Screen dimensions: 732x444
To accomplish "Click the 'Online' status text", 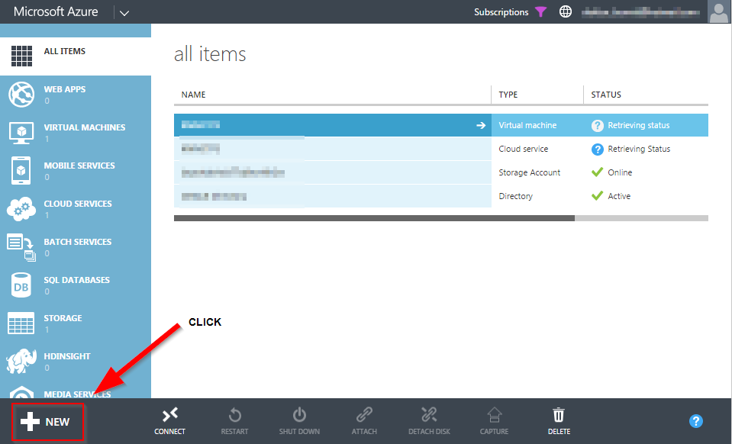I will (620, 172).
